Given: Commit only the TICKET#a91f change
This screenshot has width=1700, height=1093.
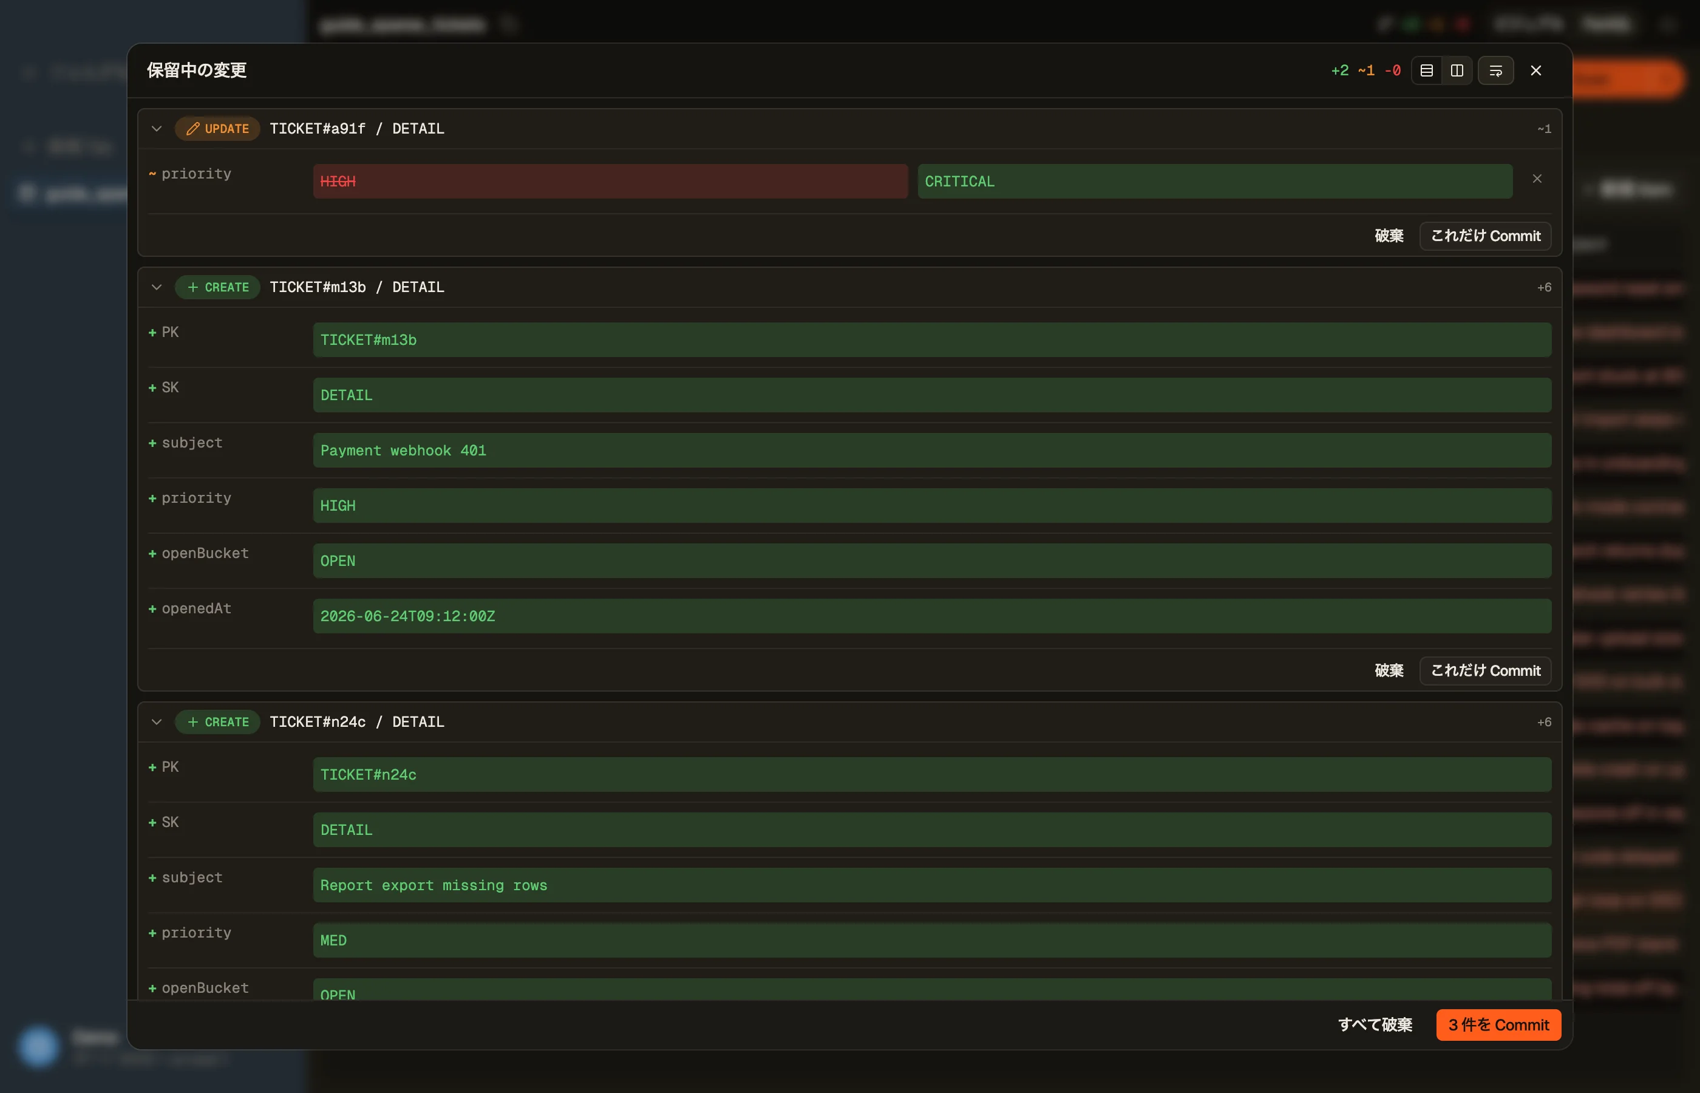Looking at the screenshot, I should click(x=1485, y=236).
